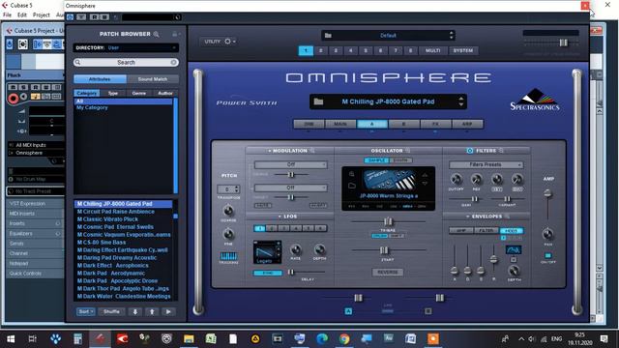The height and width of the screenshot is (348, 619).
Task: Click the patch name up/down stepper arrows
Action: [x=460, y=101]
